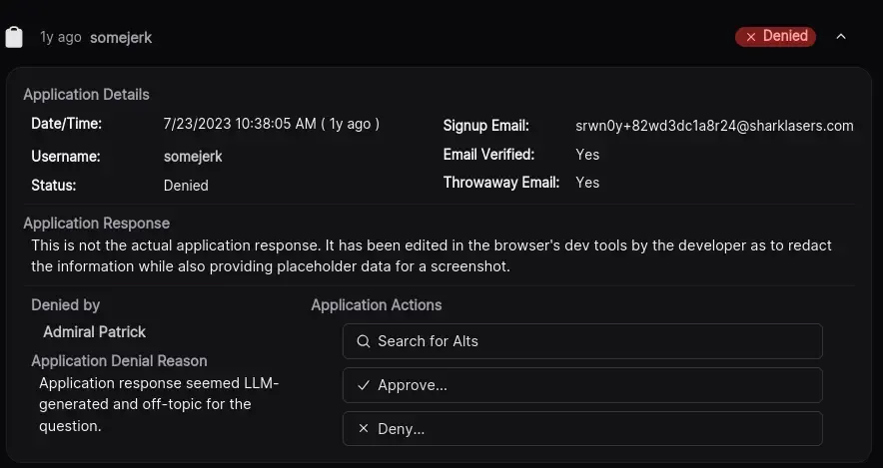The width and height of the screenshot is (883, 468).
Task: Click the red Denied status badge
Action: [776, 37]
